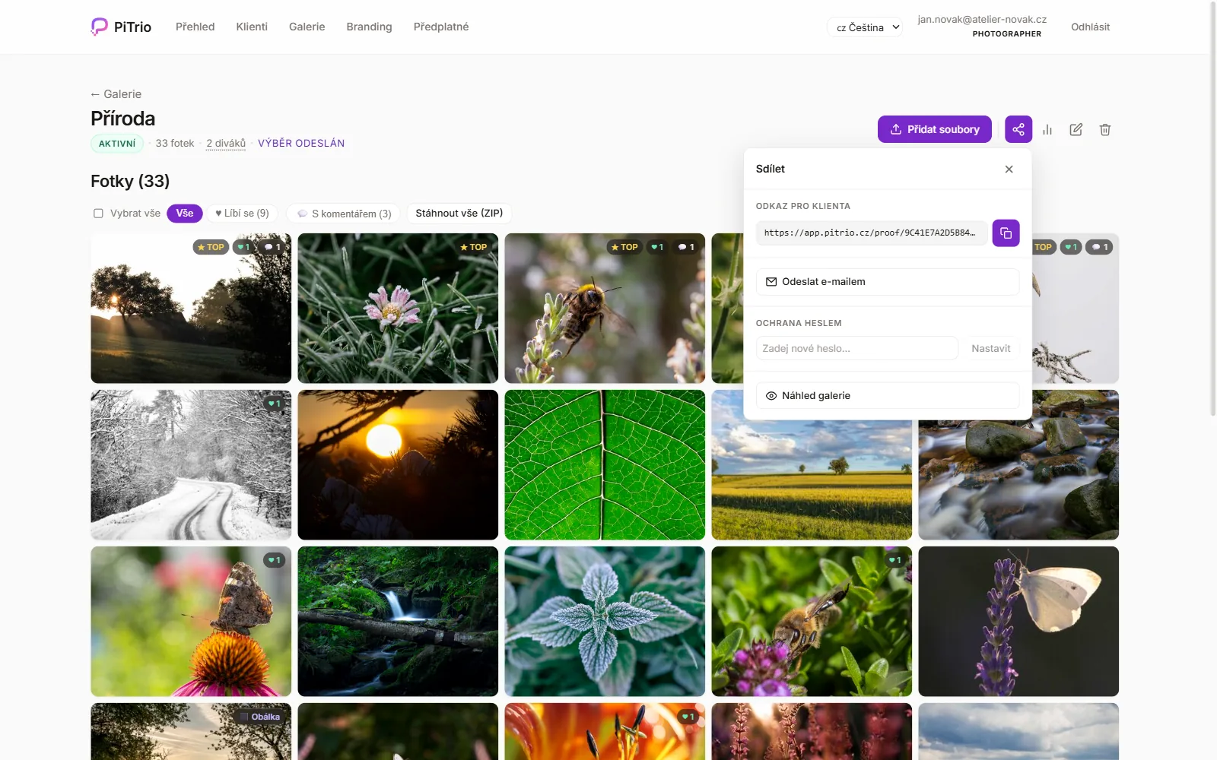Open Náhled galerie preview
The width and height of the screenshot is (1217, 760).
[x=888, y=396]
